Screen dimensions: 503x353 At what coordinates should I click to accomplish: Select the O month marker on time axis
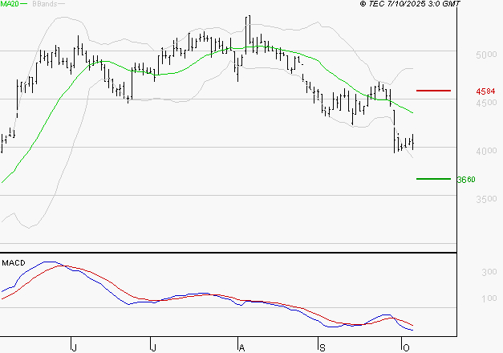[x=405, y=347]
